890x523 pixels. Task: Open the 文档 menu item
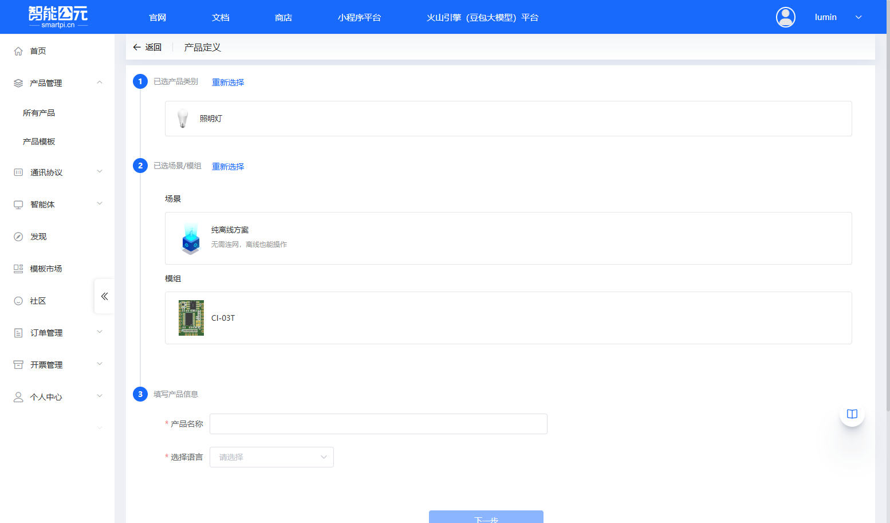[220, 17]
